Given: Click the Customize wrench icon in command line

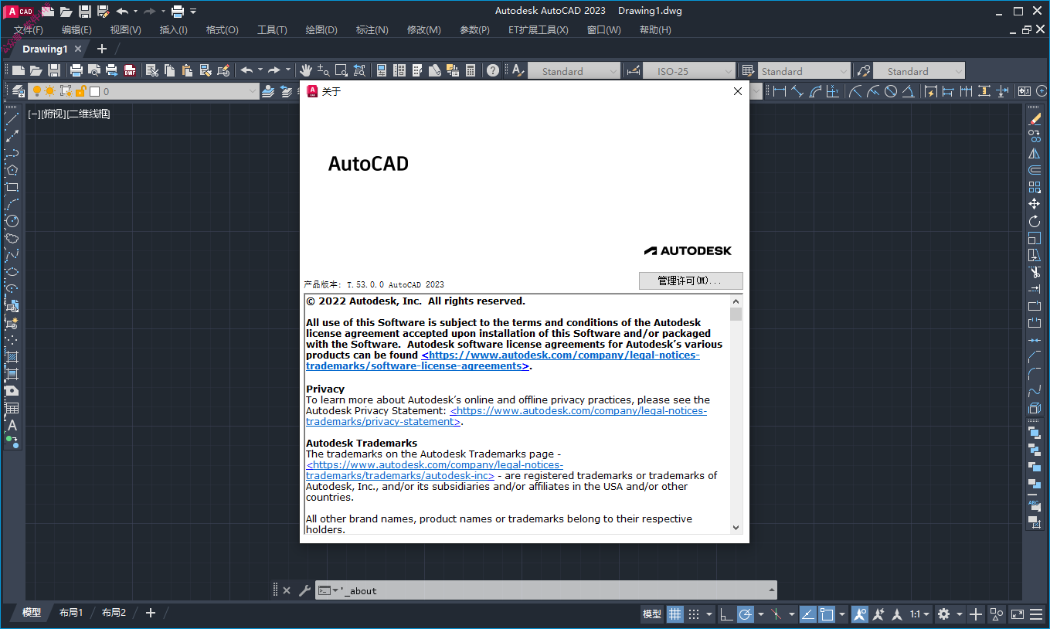Looking at the screenshot, I should coord(304,590).
